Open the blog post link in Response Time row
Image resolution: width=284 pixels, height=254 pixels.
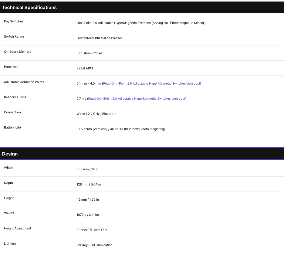[137, 99]
